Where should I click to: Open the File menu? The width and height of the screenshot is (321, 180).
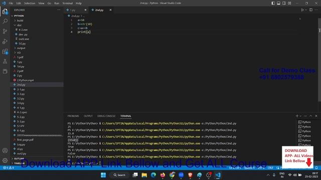pyautogui.click(x=11, y=3)
